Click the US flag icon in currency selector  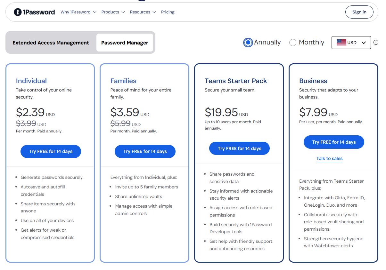tap(341, 42)
